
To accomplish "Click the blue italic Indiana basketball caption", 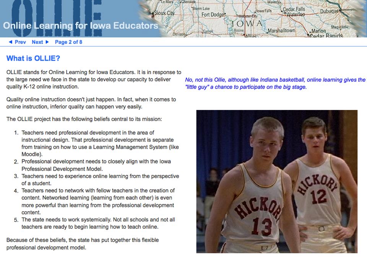I will [x=275, y=83].
